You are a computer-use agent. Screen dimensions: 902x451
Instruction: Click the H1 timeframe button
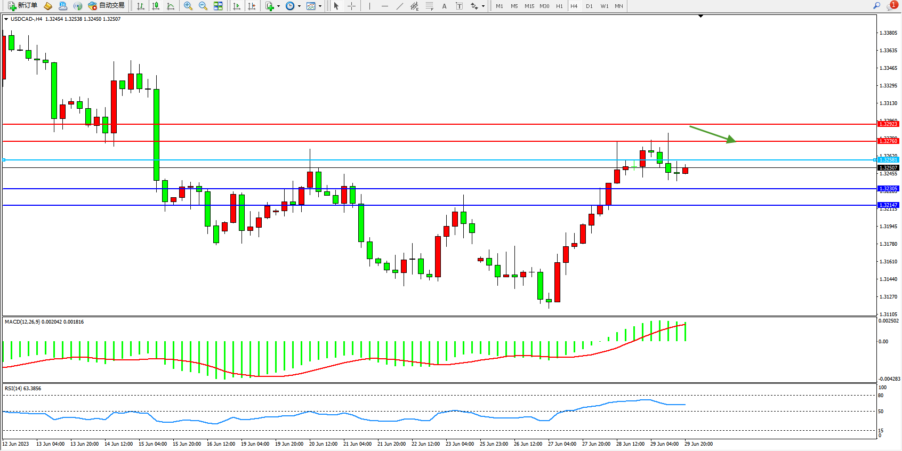(559, 6)
